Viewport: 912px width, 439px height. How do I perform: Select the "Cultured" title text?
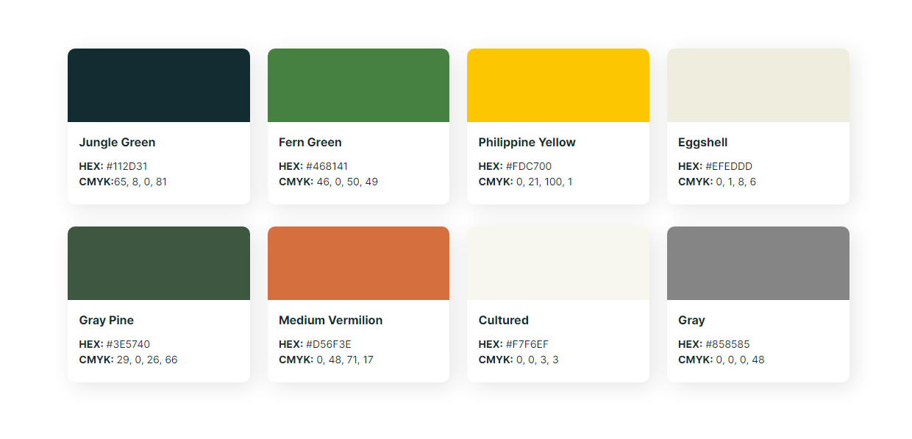pos(503,321)
